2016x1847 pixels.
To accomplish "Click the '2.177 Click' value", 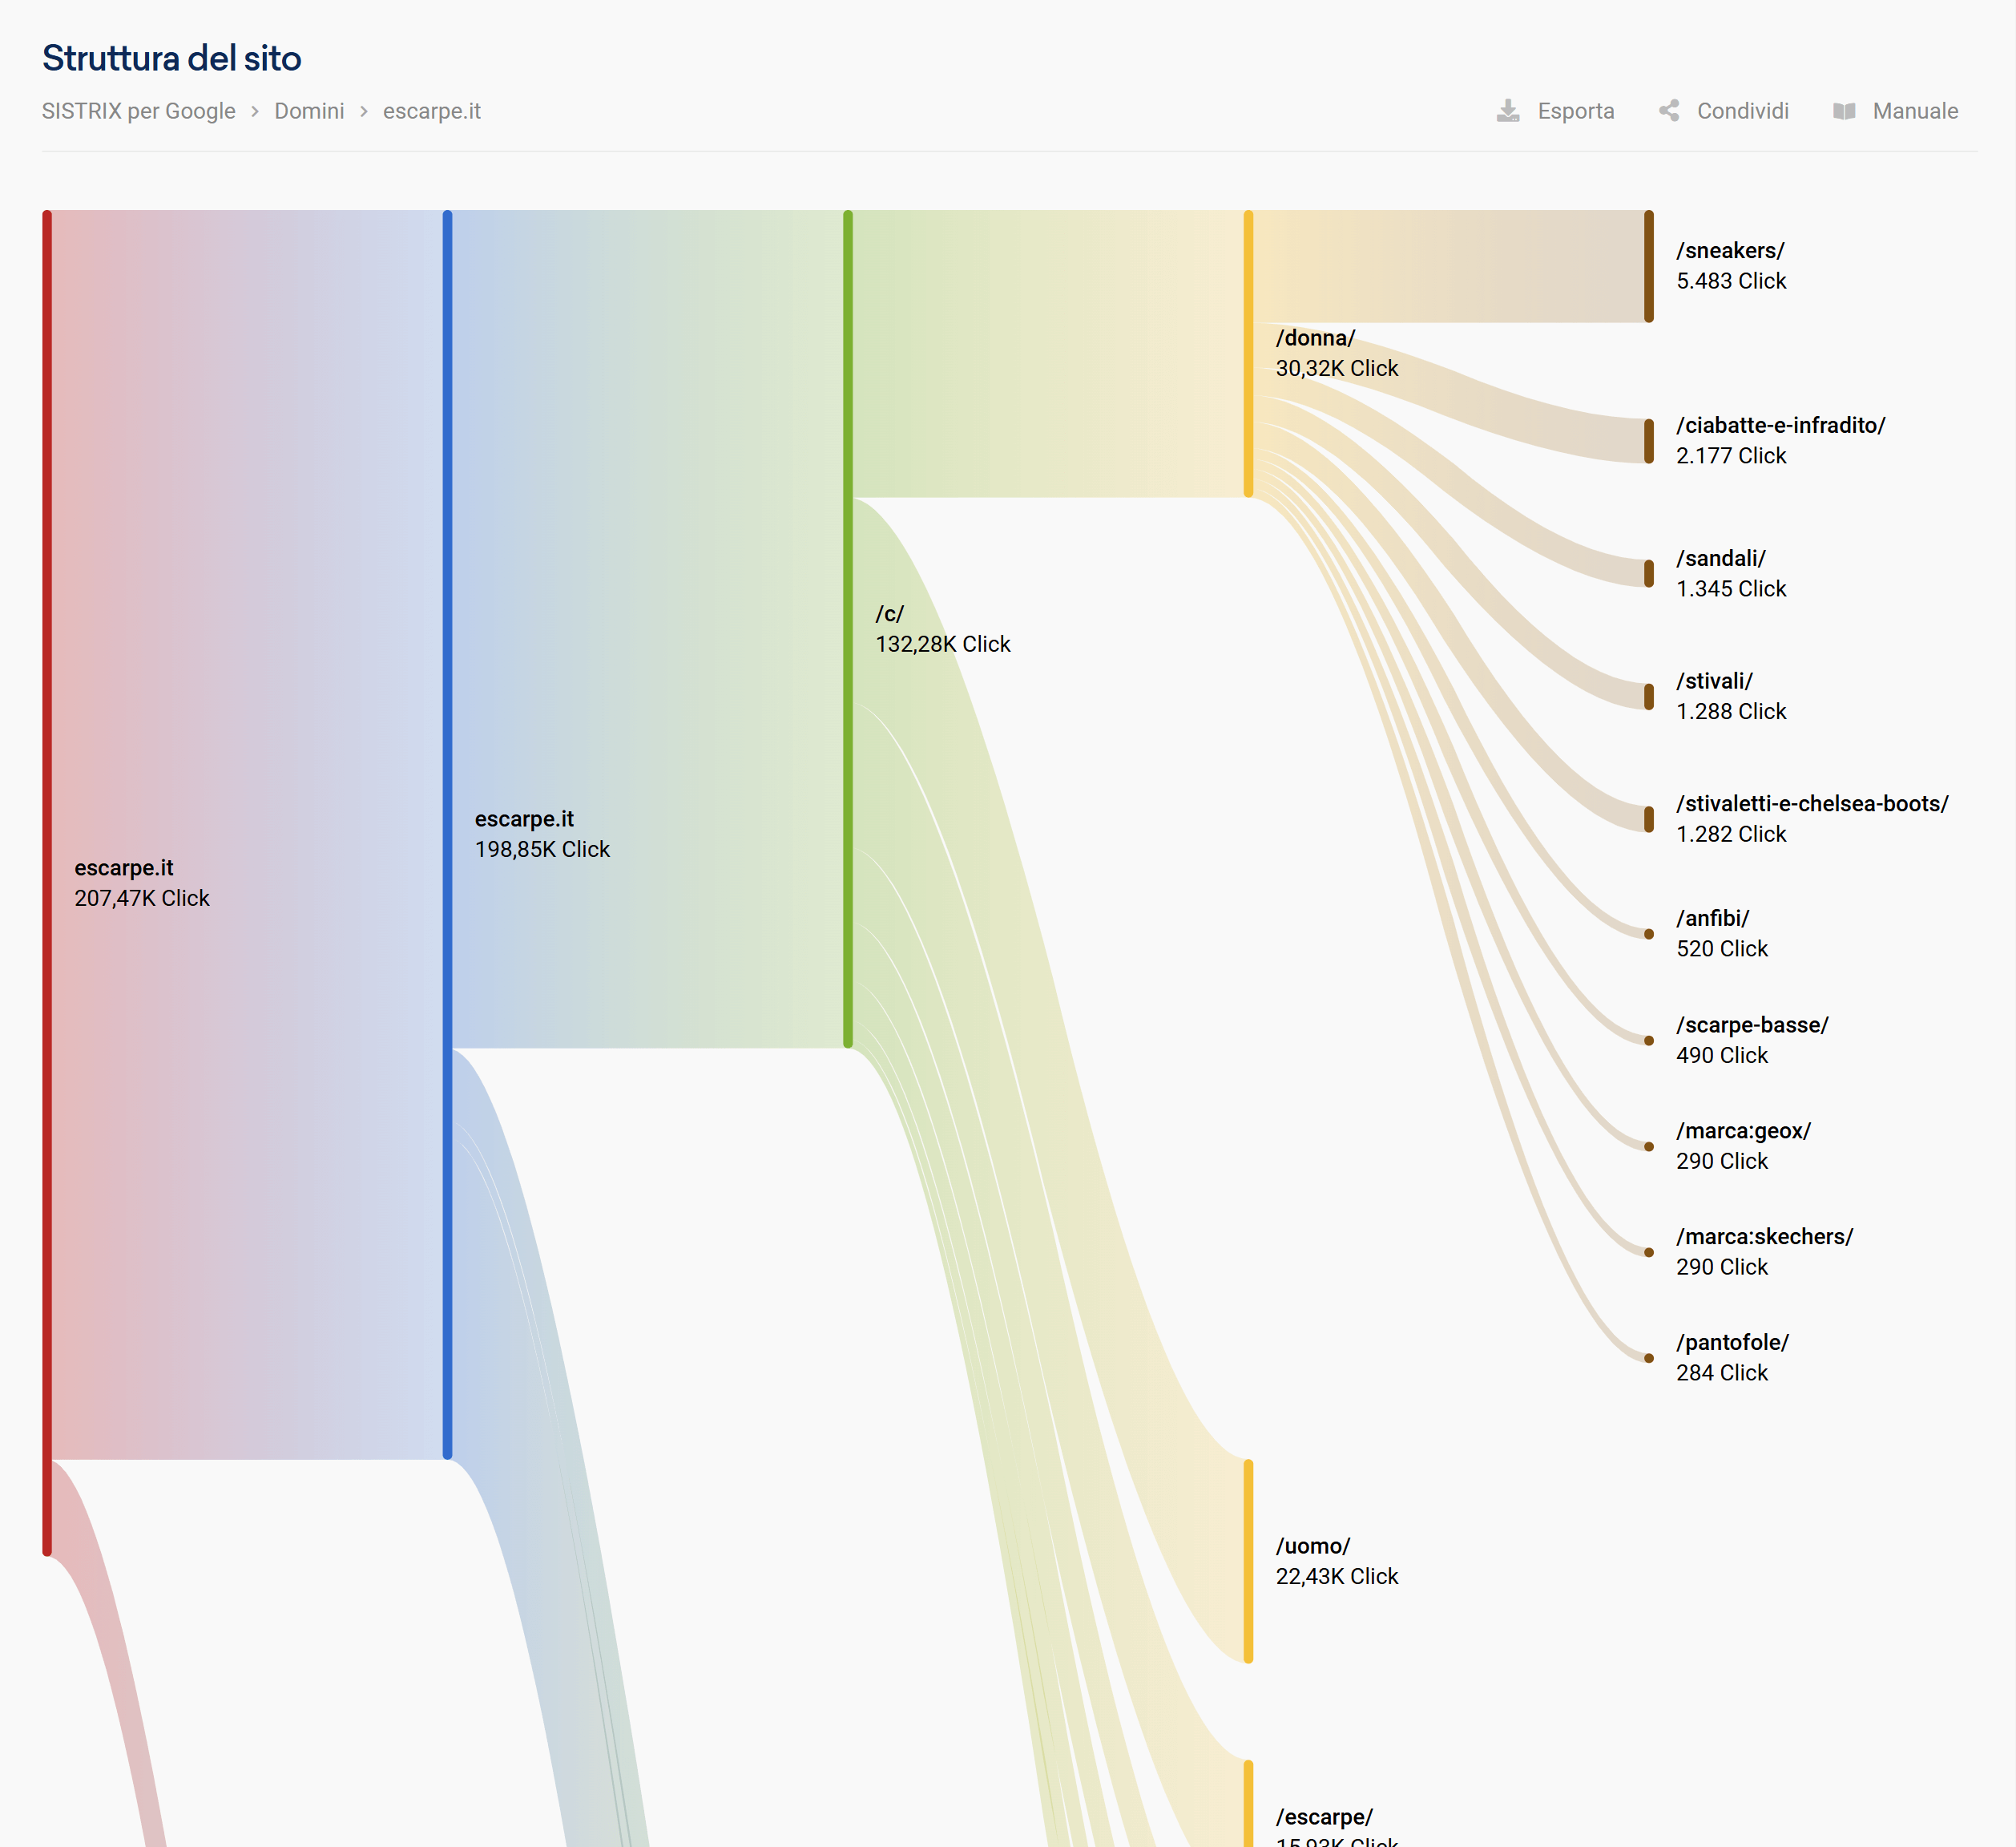I will (x=1731, y=455).
